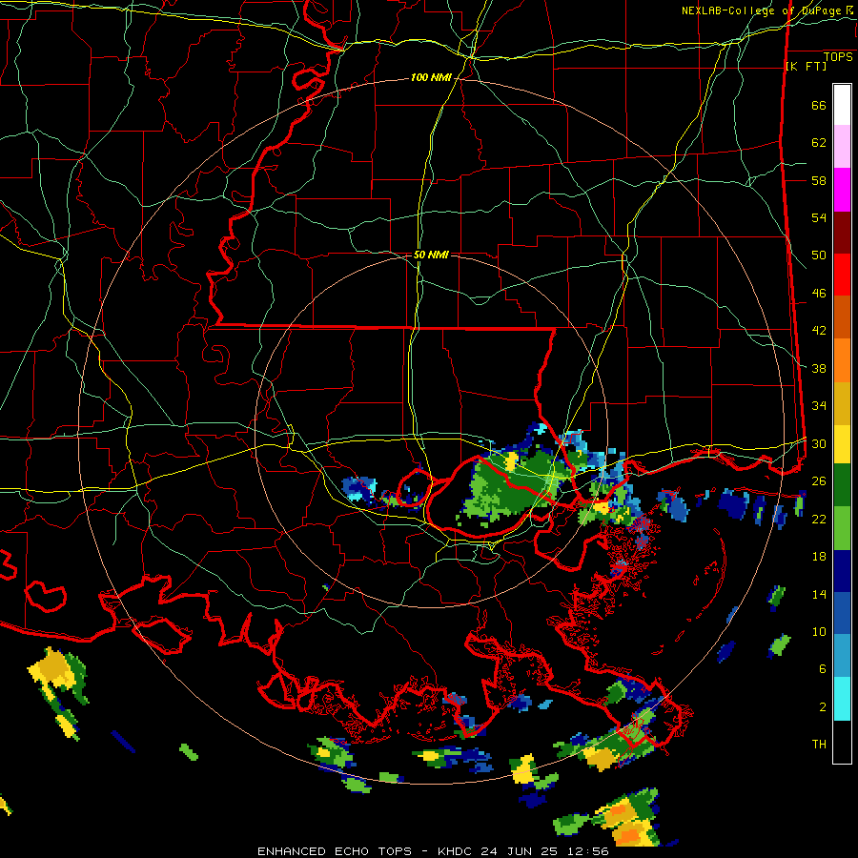Click the K FT units label
The image size is (858, 858).
806,66
